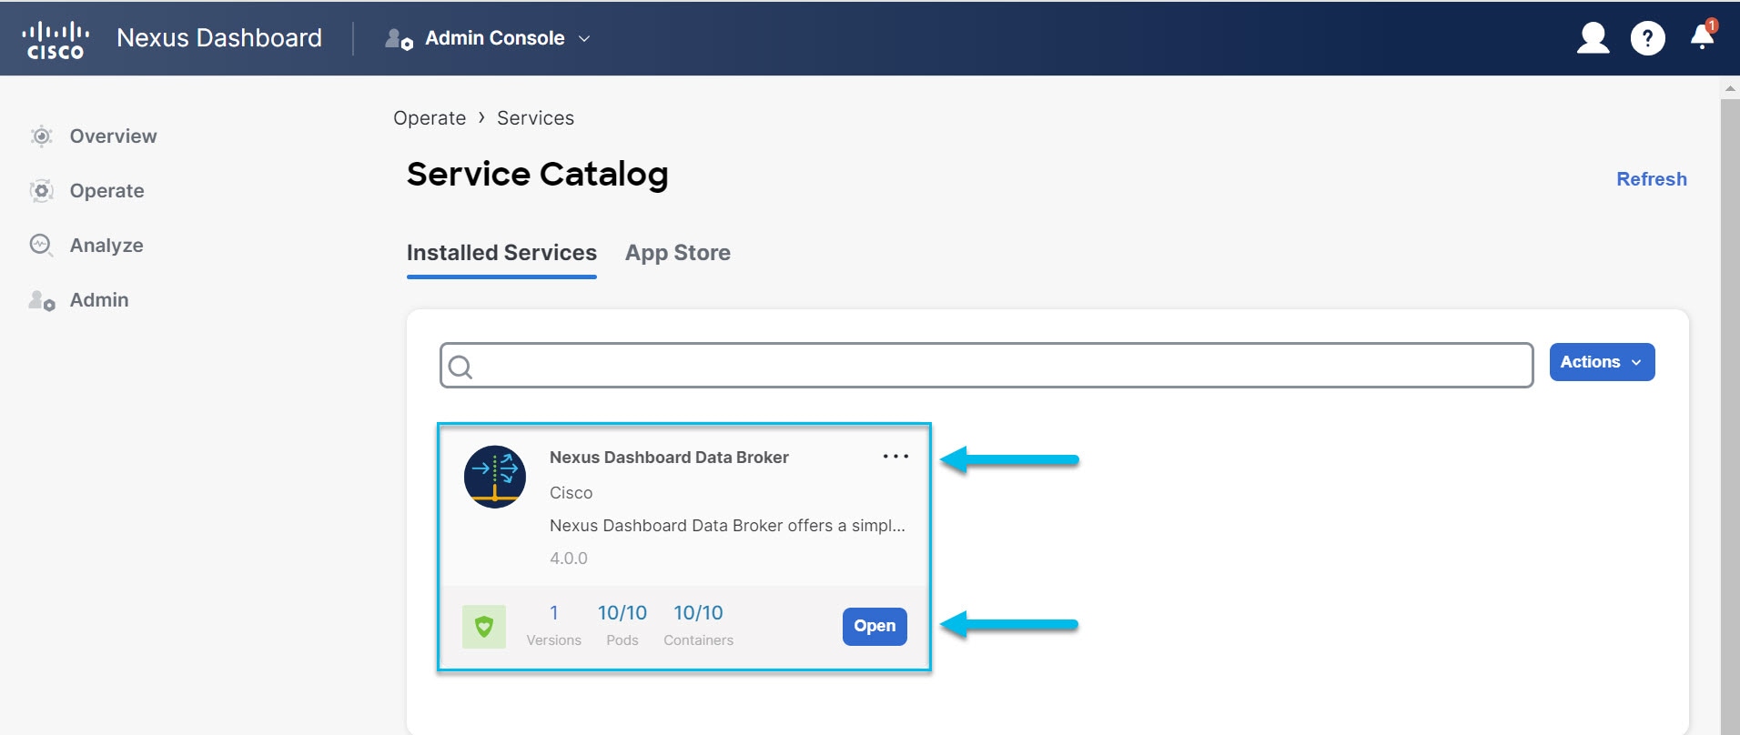This screenshot has height=735, width=1740.
Task: Go to Overview in the sidebar
Action: [113, 136]
